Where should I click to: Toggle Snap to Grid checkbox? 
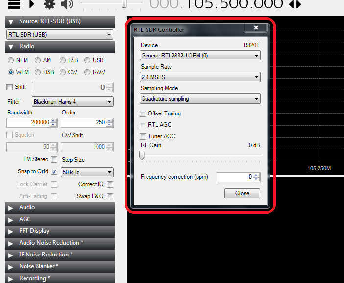pyautogui.click(x=54, y=172)
